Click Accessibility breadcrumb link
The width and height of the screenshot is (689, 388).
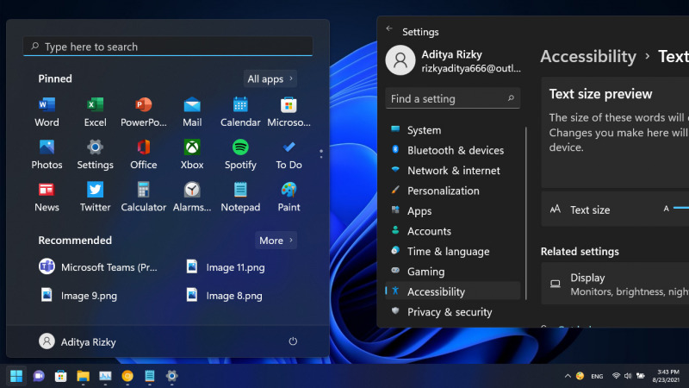coord(588,57)
